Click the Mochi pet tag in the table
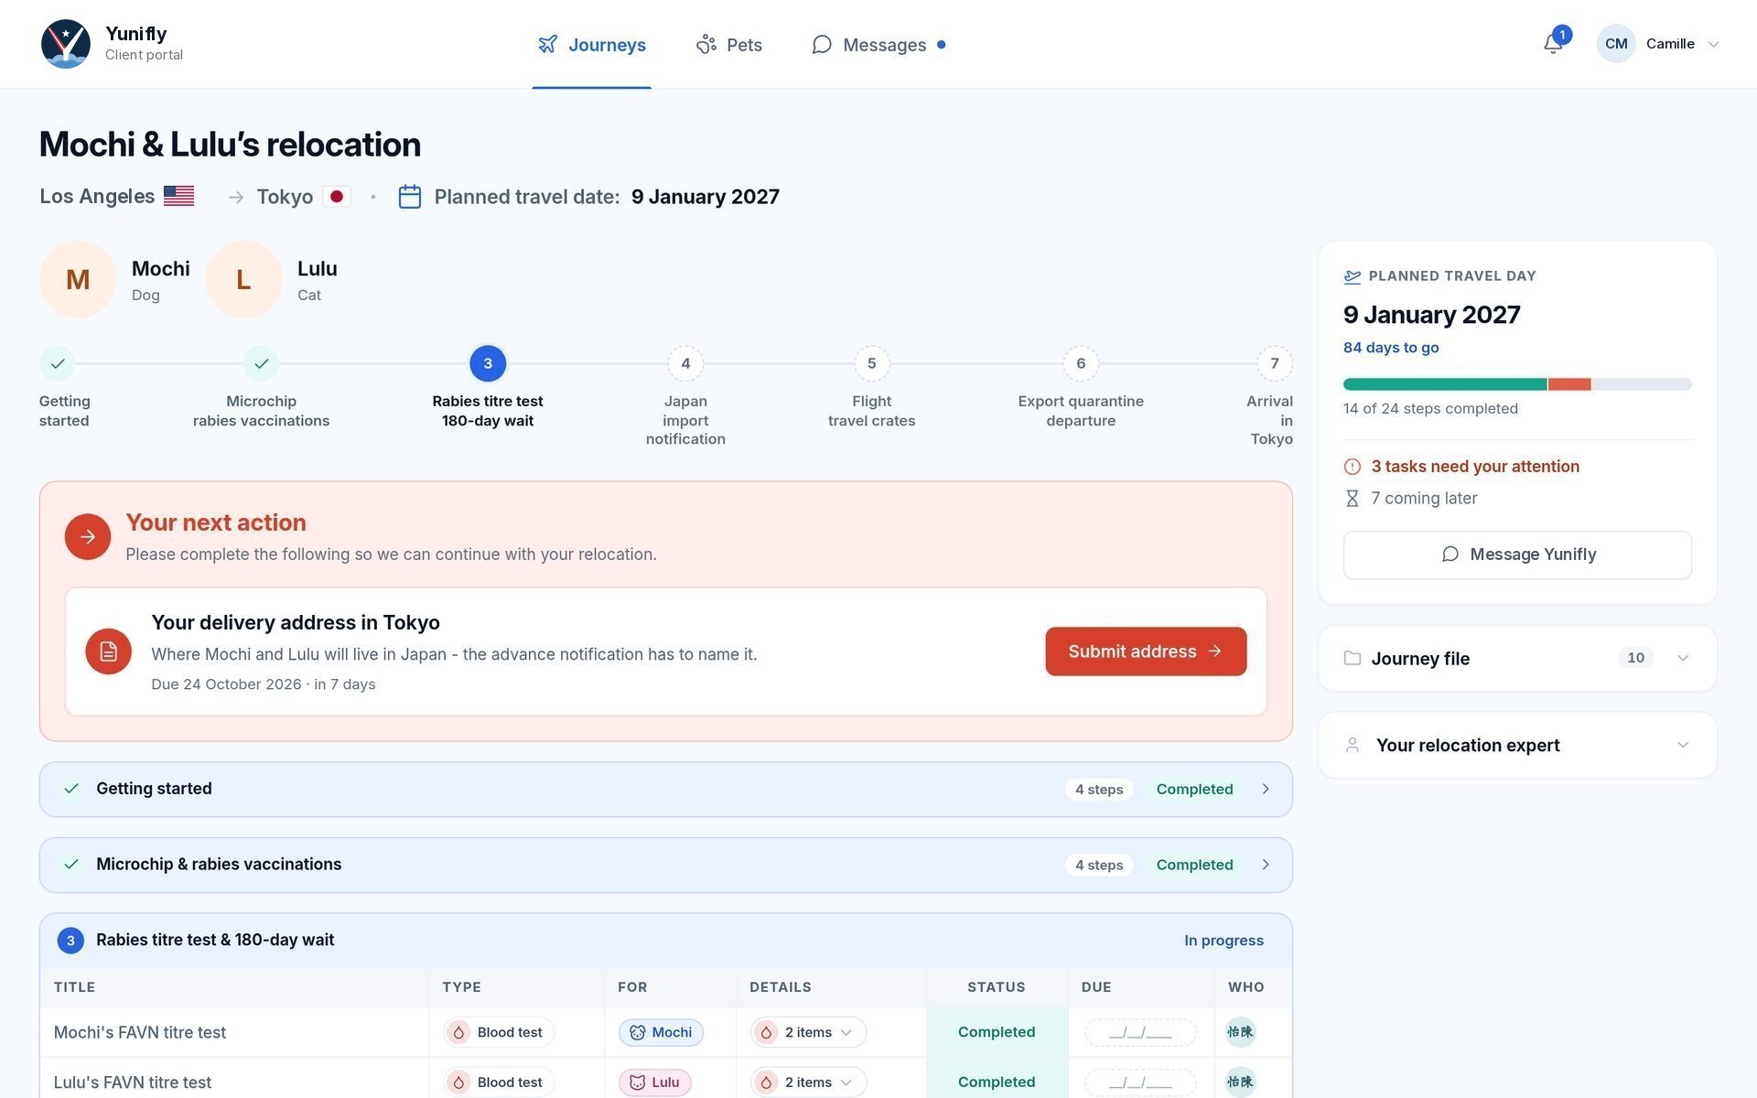1757x1098 pixels. point(661,1032)
